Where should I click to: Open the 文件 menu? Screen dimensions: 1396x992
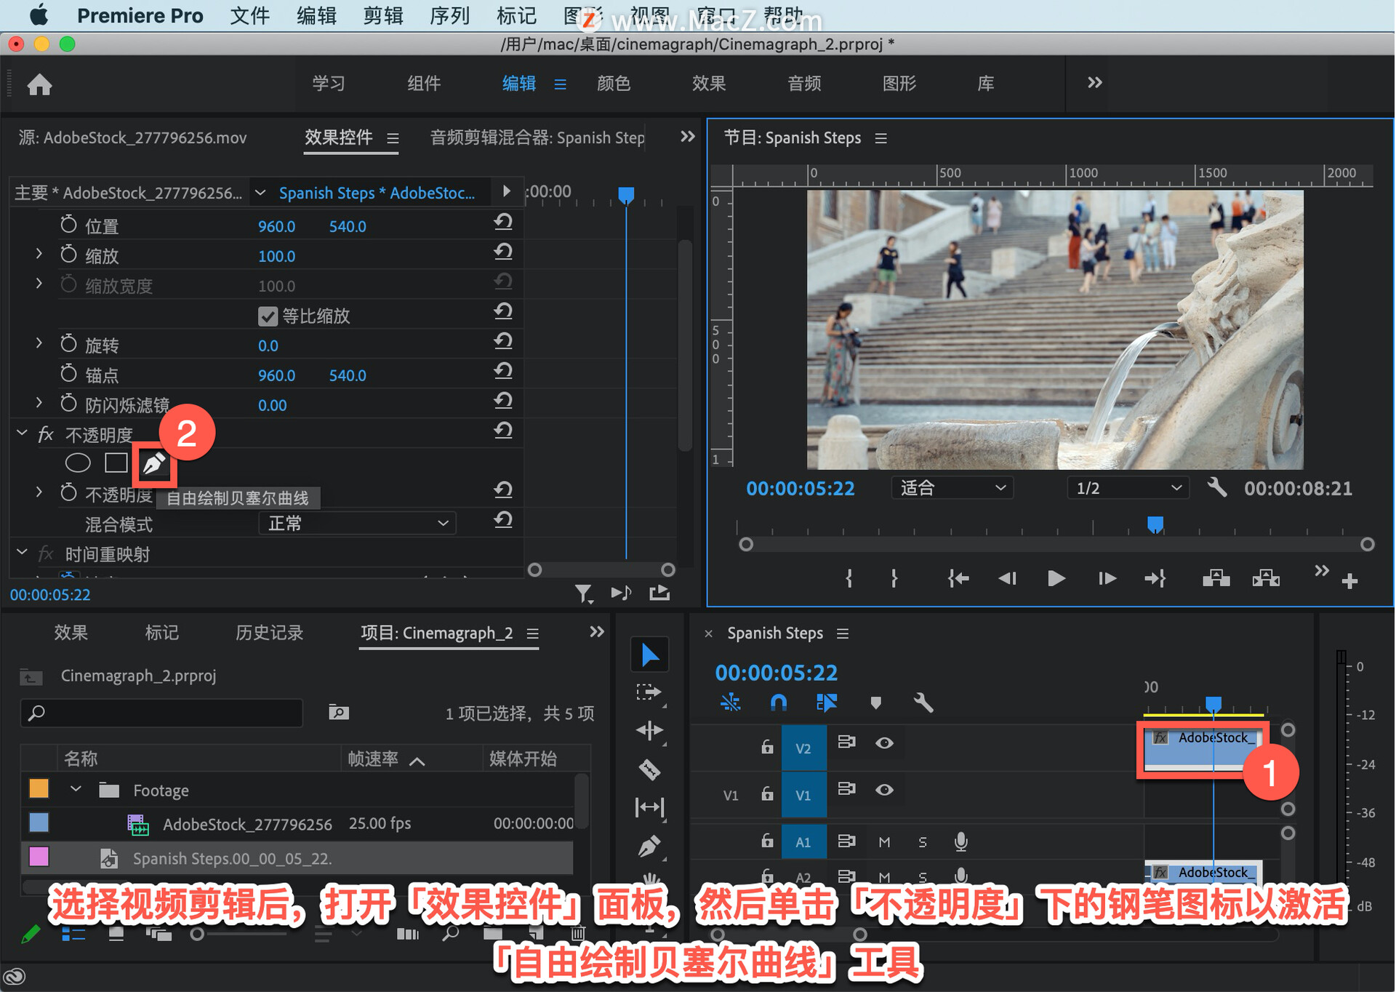click(249, 15)
